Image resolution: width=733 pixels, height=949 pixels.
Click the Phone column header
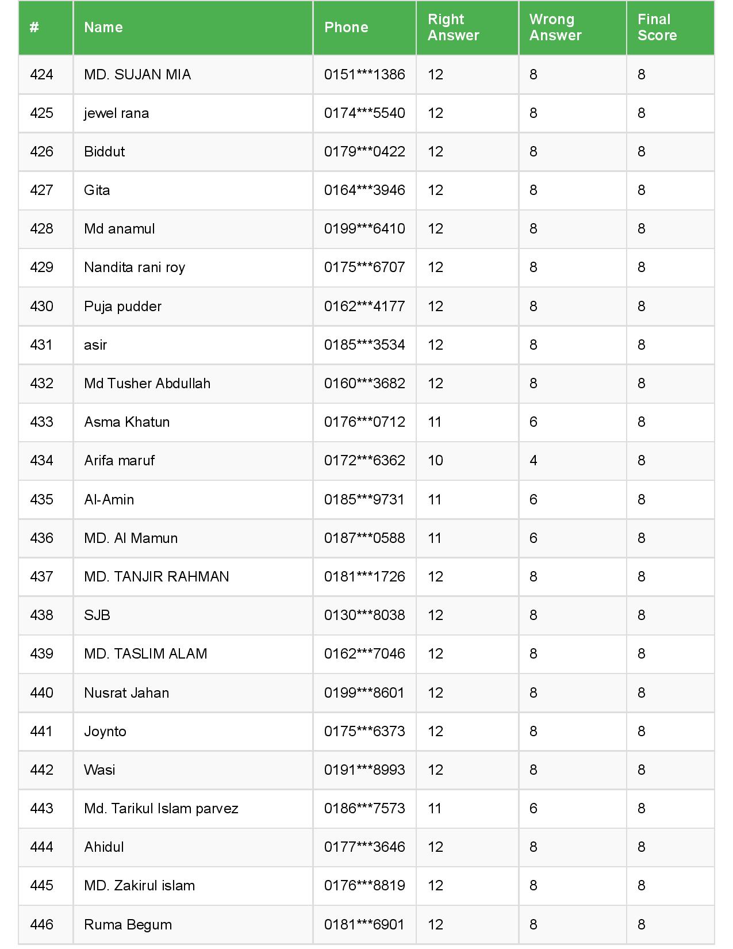(x=346, y=28)
